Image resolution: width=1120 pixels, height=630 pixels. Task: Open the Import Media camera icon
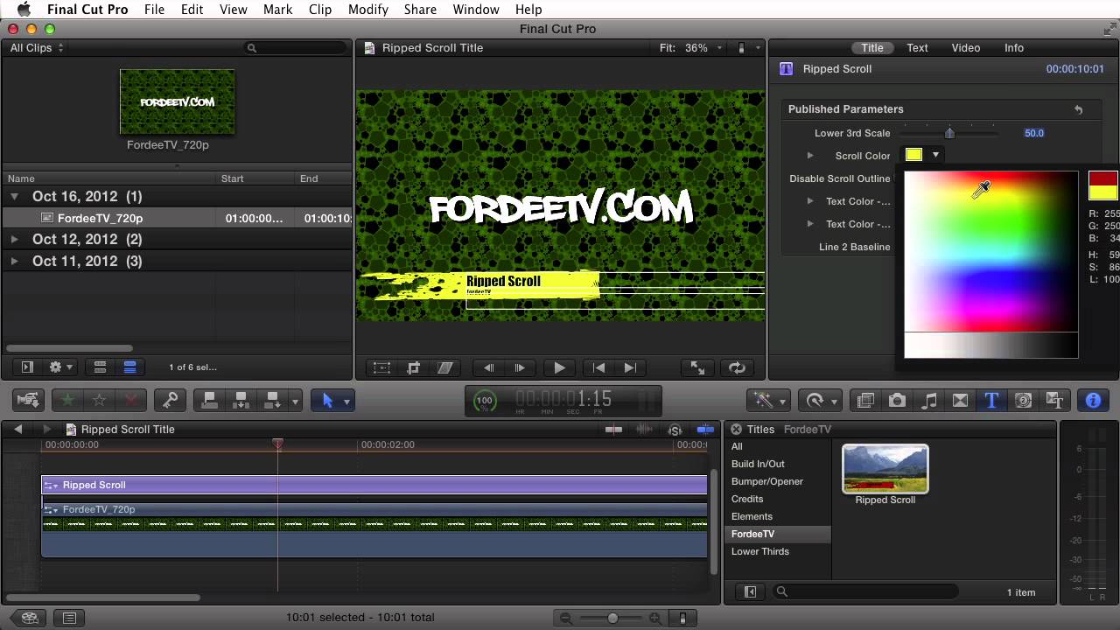28,400
